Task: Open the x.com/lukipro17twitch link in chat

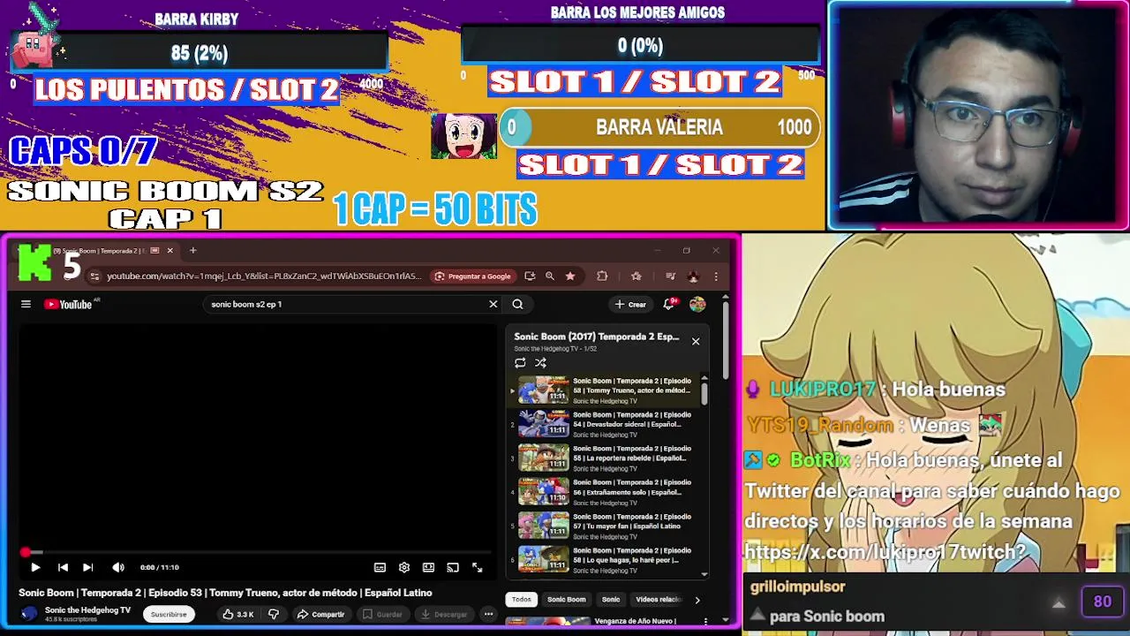Action: click(x=885, y=553)
